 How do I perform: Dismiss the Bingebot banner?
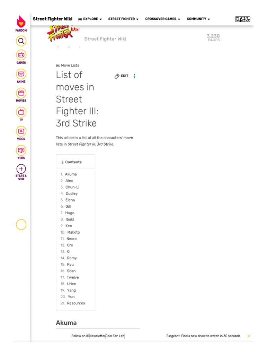pos(249,336)
